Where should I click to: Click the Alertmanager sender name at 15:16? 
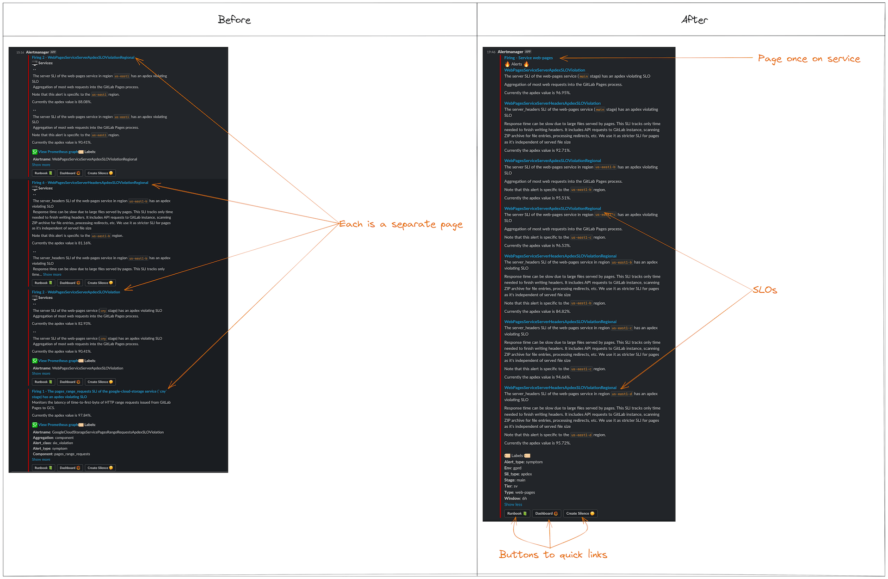[x=37, y=52]
